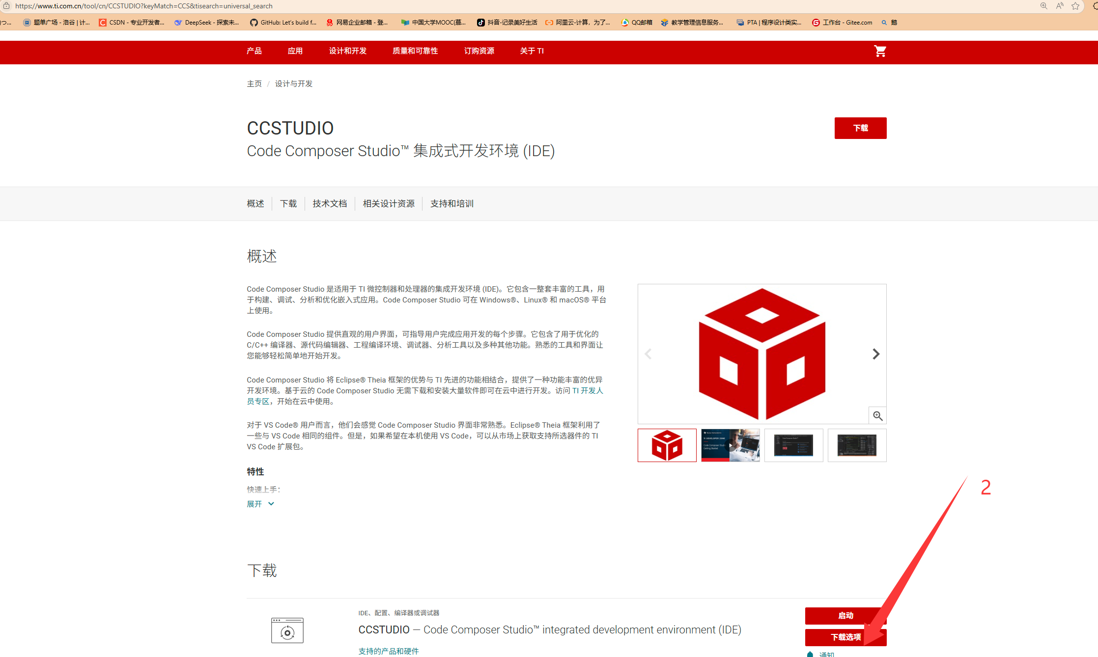Open 设计和开发 navigation menu
This screenshot has width=1098, height=657.
(347, 51)
